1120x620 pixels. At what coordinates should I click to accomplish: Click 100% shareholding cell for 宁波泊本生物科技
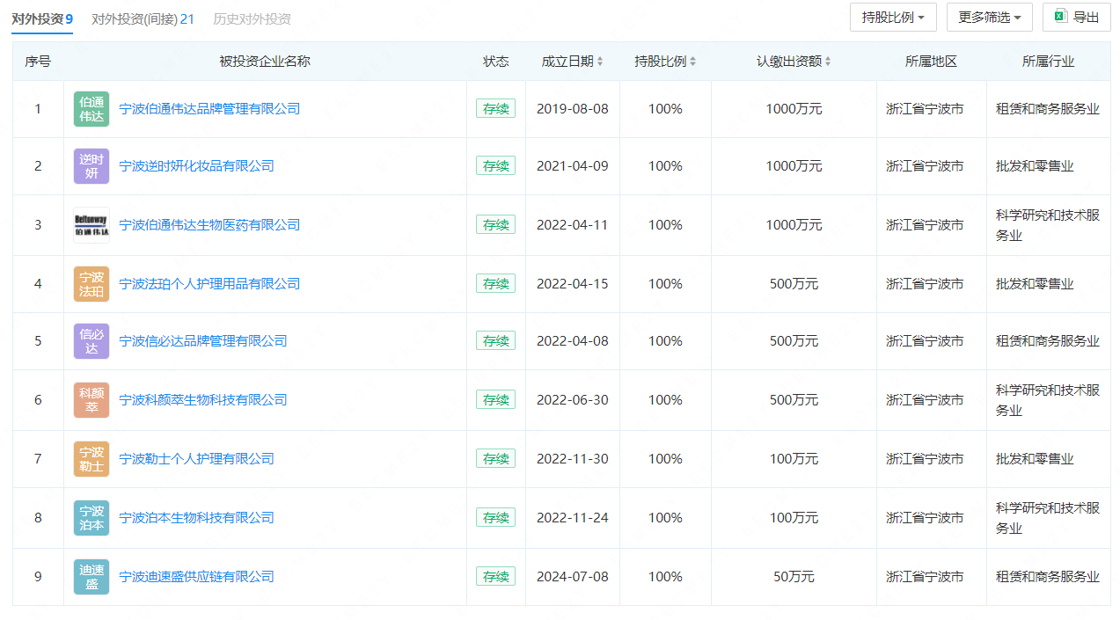pos(665,518)
